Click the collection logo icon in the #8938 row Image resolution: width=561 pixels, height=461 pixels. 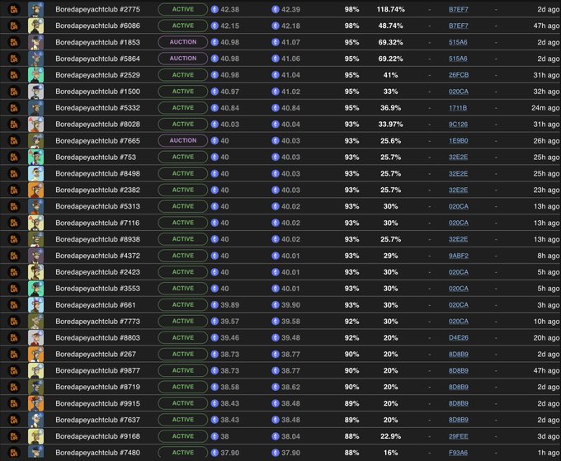click(x=14, y=239)
